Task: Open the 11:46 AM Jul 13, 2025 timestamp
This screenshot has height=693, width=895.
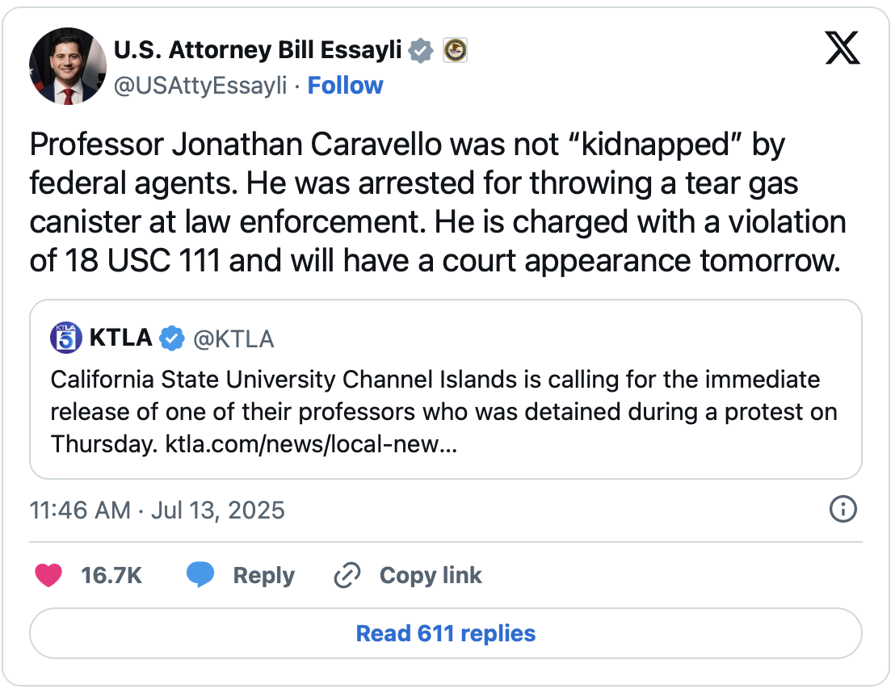Action: click(x=158, y=510)
